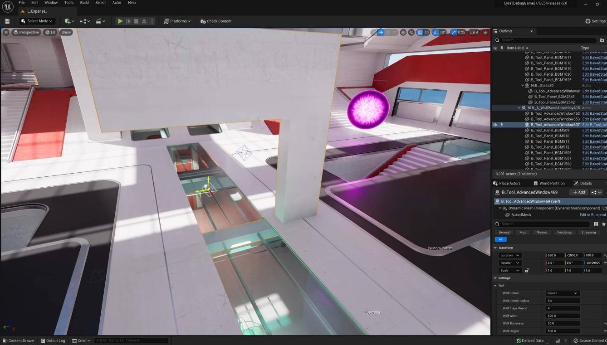This screenshot has width=607, height=345.
Task: Click the surface snapping icon in viewport
Action: tap(411, 32)
